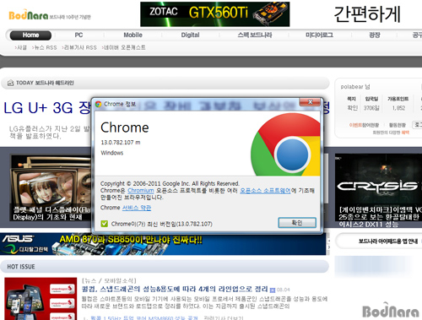Click the BodNara watermark logo at bottom right
422x320 pixels.
[x=391, y=311]
